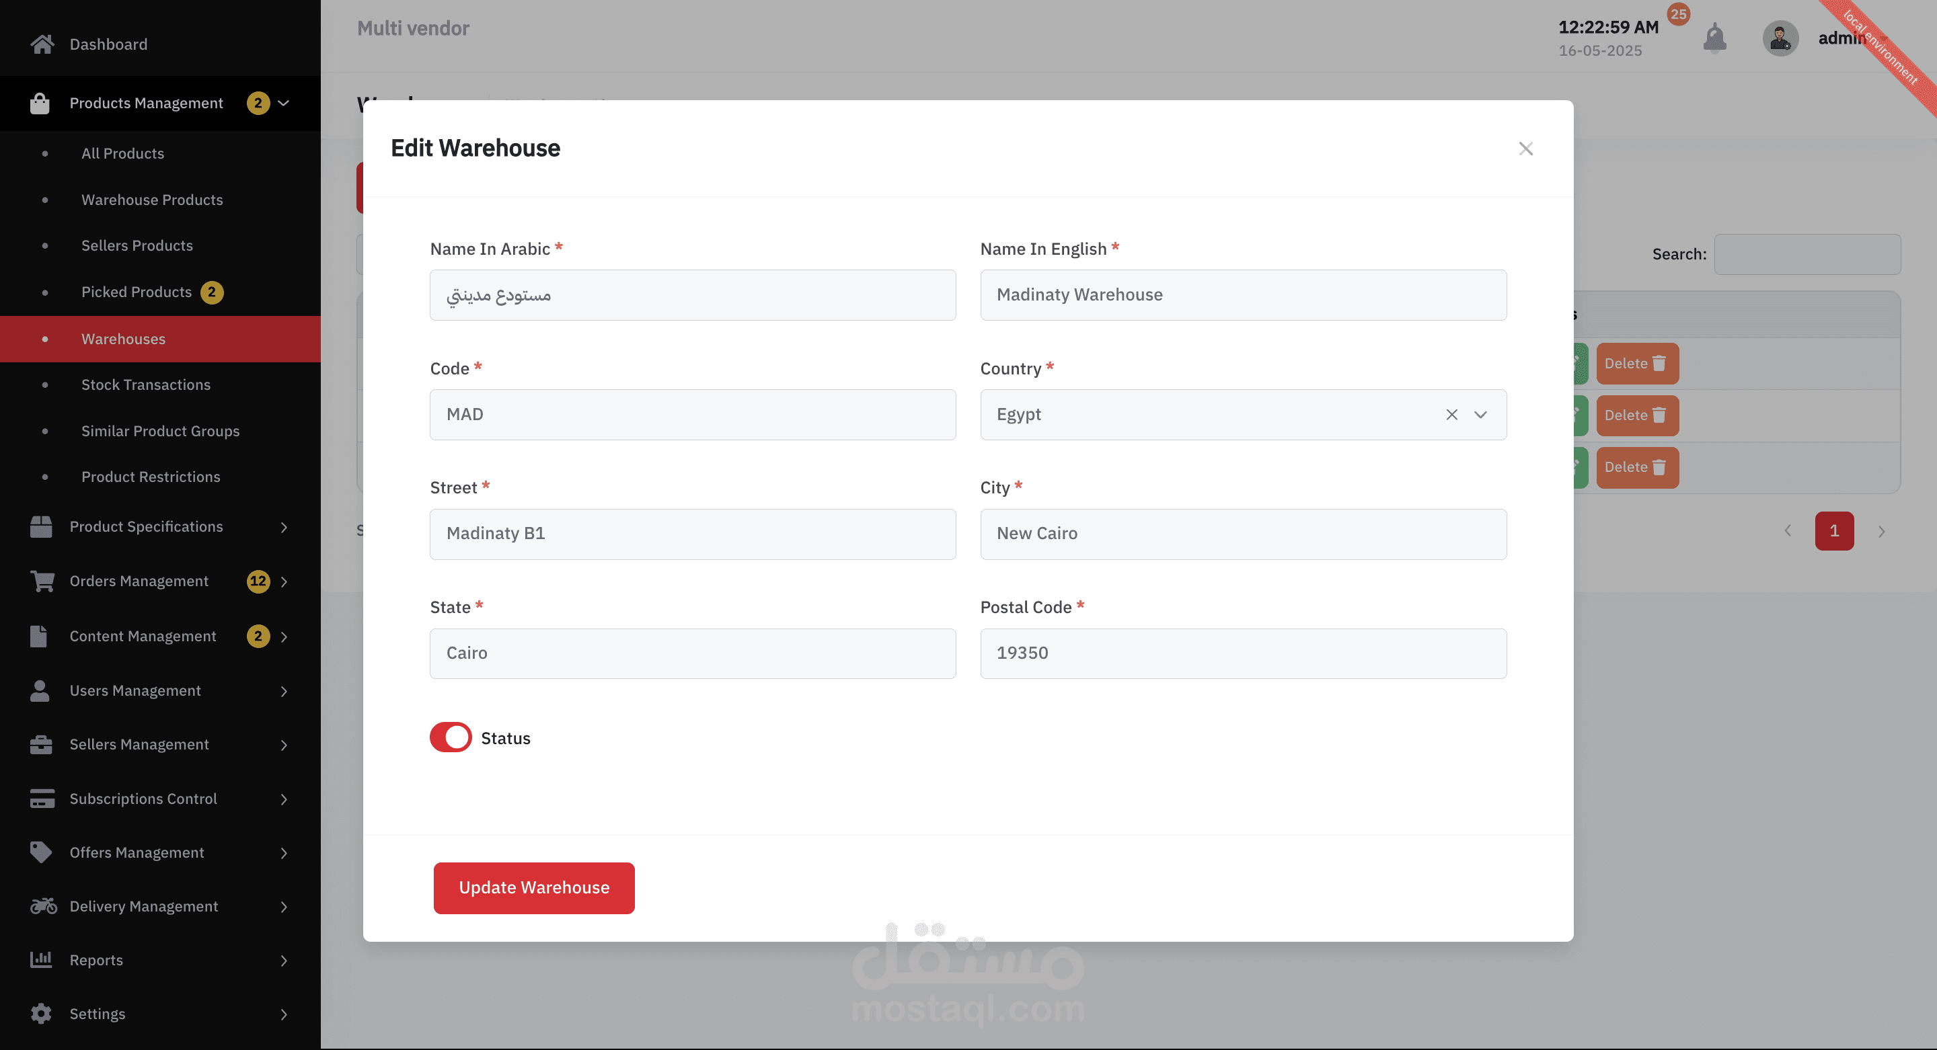Image resolution: width=1937 pixels, height=1050 pixels.
Task: Toggle the warehouse Status switch
Action: pos(451,737)
